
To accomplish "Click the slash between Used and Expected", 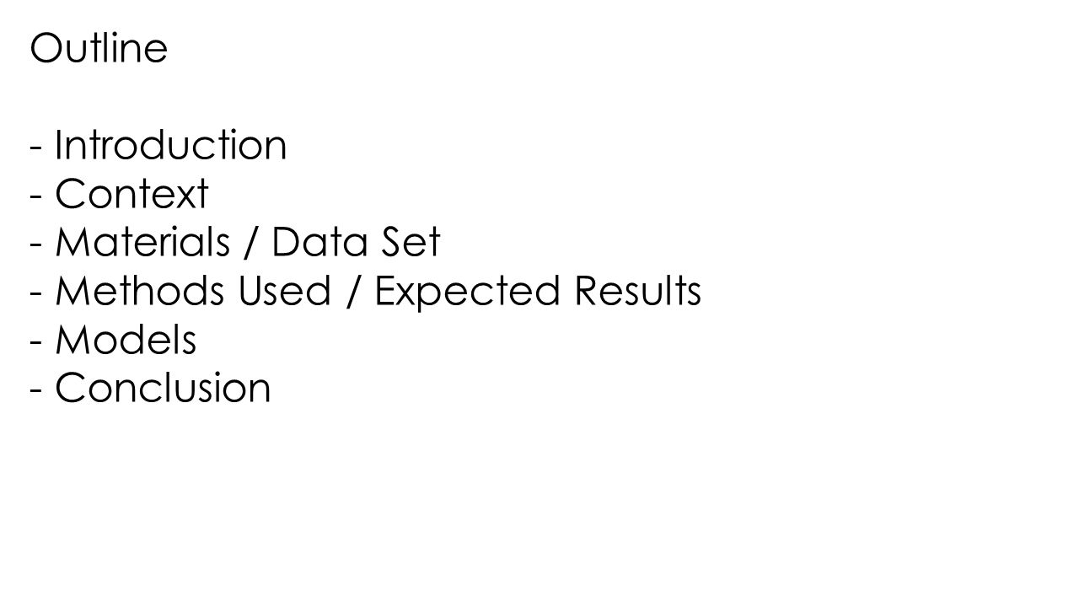I will click(352, 293).
